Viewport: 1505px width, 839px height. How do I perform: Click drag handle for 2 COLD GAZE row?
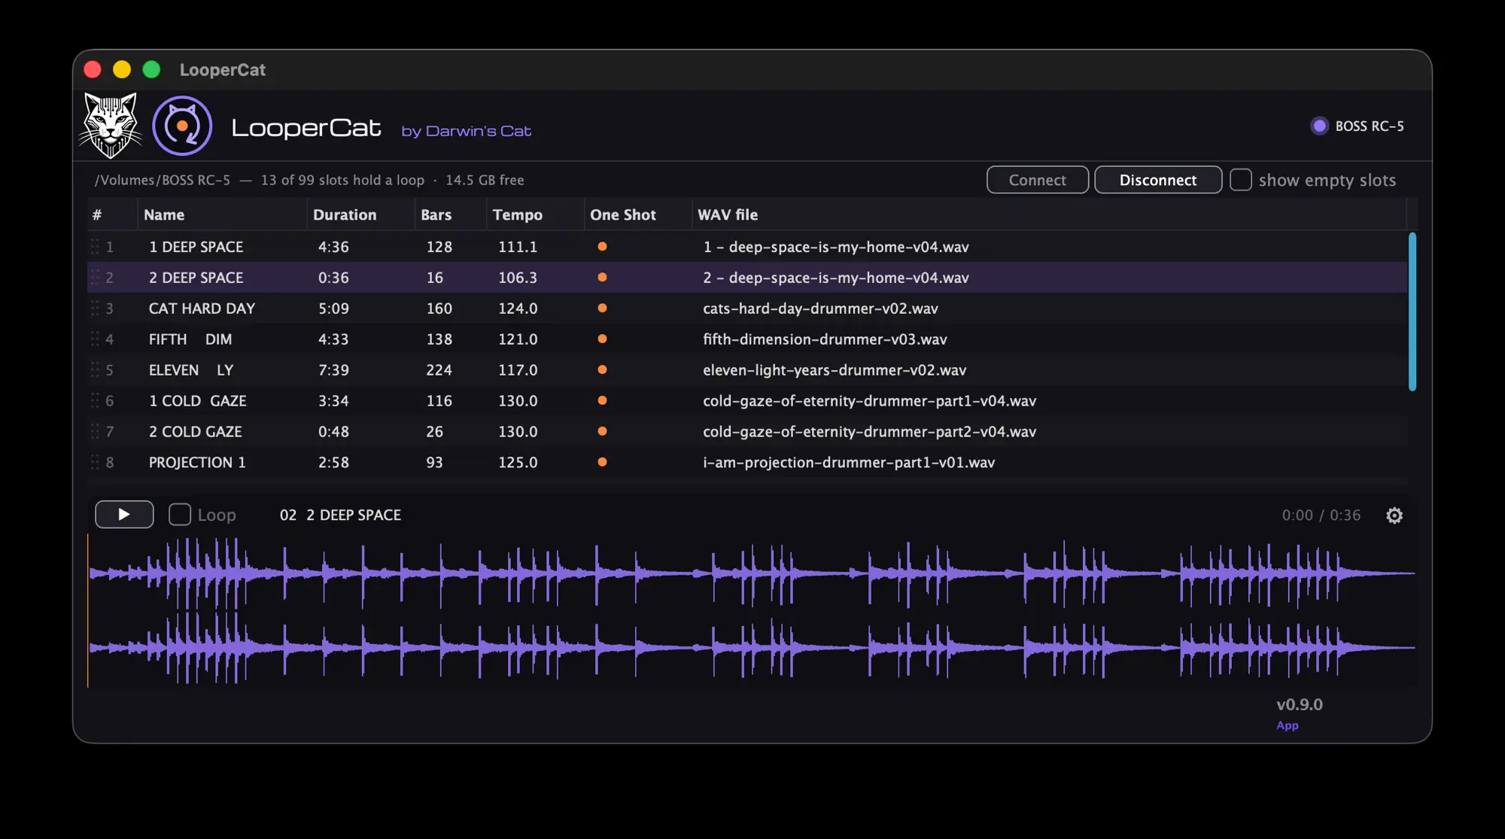tap(95, 432)
